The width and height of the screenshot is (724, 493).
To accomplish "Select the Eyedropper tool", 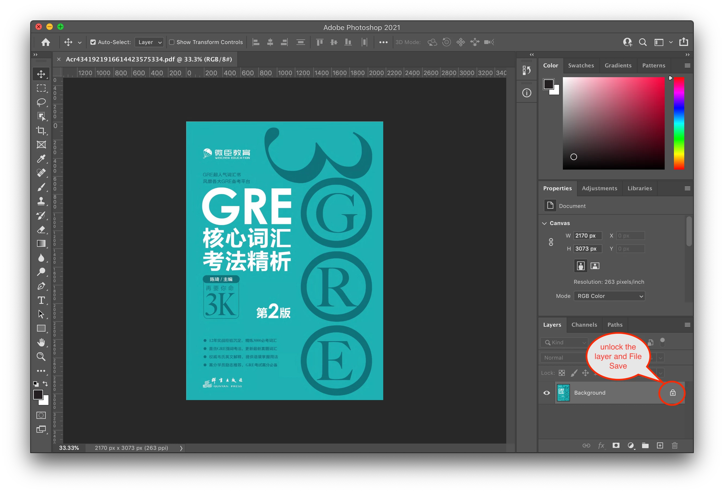I will (x=41, y=159).
